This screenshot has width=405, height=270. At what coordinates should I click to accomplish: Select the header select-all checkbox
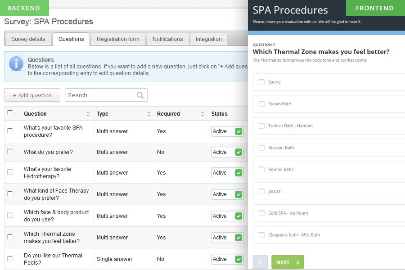tap(10, 112)
